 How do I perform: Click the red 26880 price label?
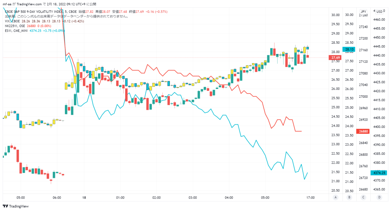364,131
